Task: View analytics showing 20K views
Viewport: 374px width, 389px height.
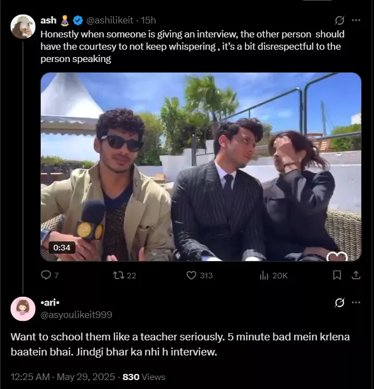Action: [x=264, y=275]
